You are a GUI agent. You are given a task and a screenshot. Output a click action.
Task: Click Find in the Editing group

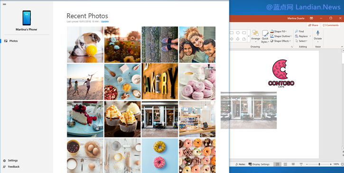point(299,32)
